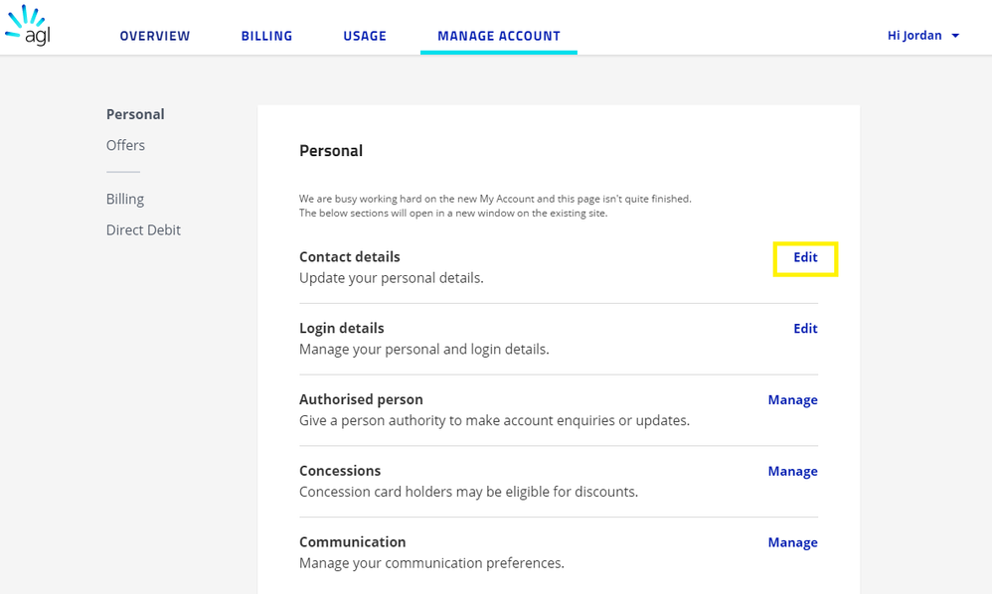Click the Login details heading
The image size is (992, 594).
coord(341,329)
